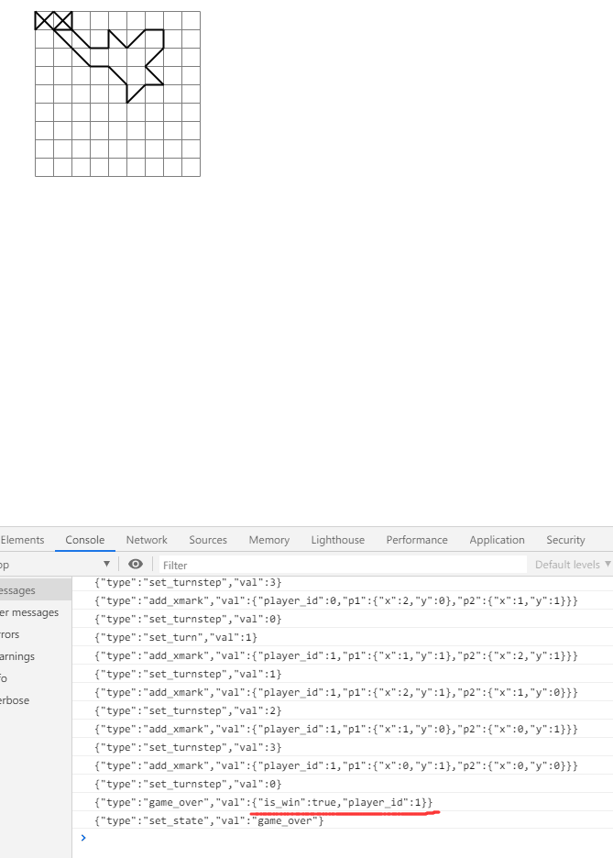Switch to the Network tab
The width and height of the screenshot is (613, 858).
(x=147, y=540)
